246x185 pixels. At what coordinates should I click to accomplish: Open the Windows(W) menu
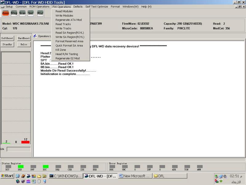tap(130, 6)
